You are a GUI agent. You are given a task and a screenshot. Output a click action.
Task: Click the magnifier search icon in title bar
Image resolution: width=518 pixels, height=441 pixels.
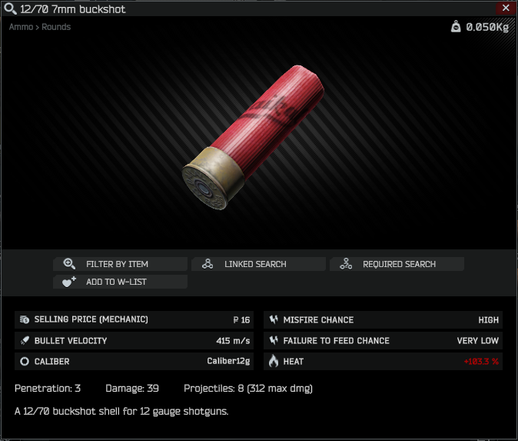pos(10,9)
